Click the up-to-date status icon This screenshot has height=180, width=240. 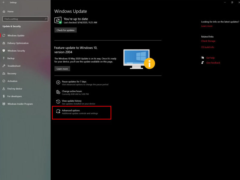[58, 20]
